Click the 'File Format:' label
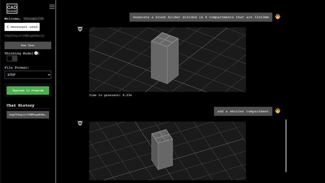Screen dimensions: 325x183 coord(17,67)
